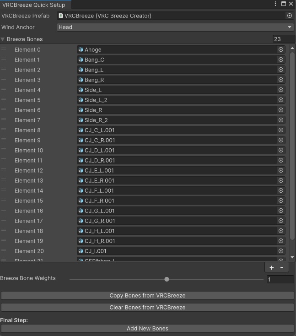
Task: Open object picker for CJ_D_L.001 element
Action: click(281, 150)
